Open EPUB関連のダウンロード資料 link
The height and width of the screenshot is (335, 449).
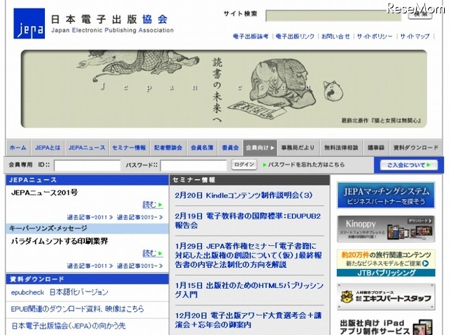tap(78, 309)
